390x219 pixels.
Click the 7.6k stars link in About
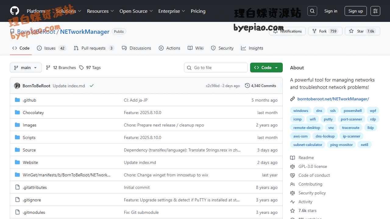click(x=307, y=210)
